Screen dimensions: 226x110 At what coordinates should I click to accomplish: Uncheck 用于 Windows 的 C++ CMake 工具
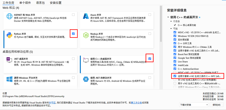pos(175,47)
